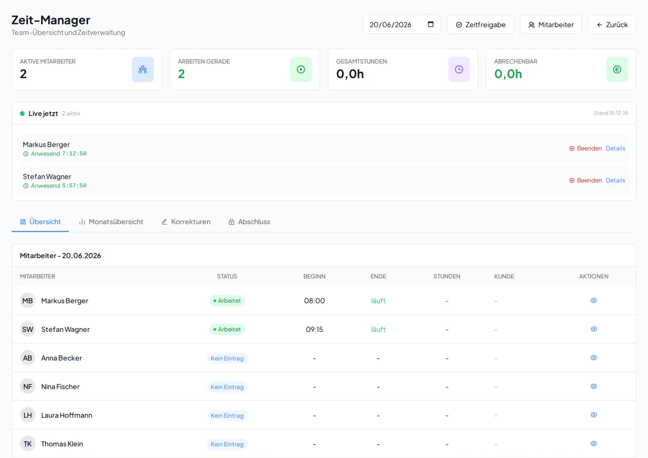Open the Zeitfreigabe button
This screenshot has height=458, width=648.
(480, 25)
